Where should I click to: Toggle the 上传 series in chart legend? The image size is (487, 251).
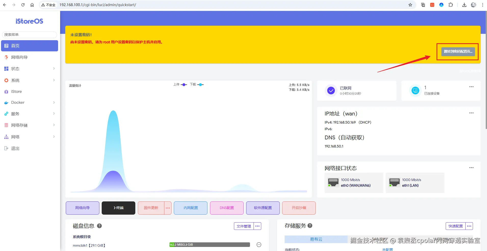pos(180,85)
